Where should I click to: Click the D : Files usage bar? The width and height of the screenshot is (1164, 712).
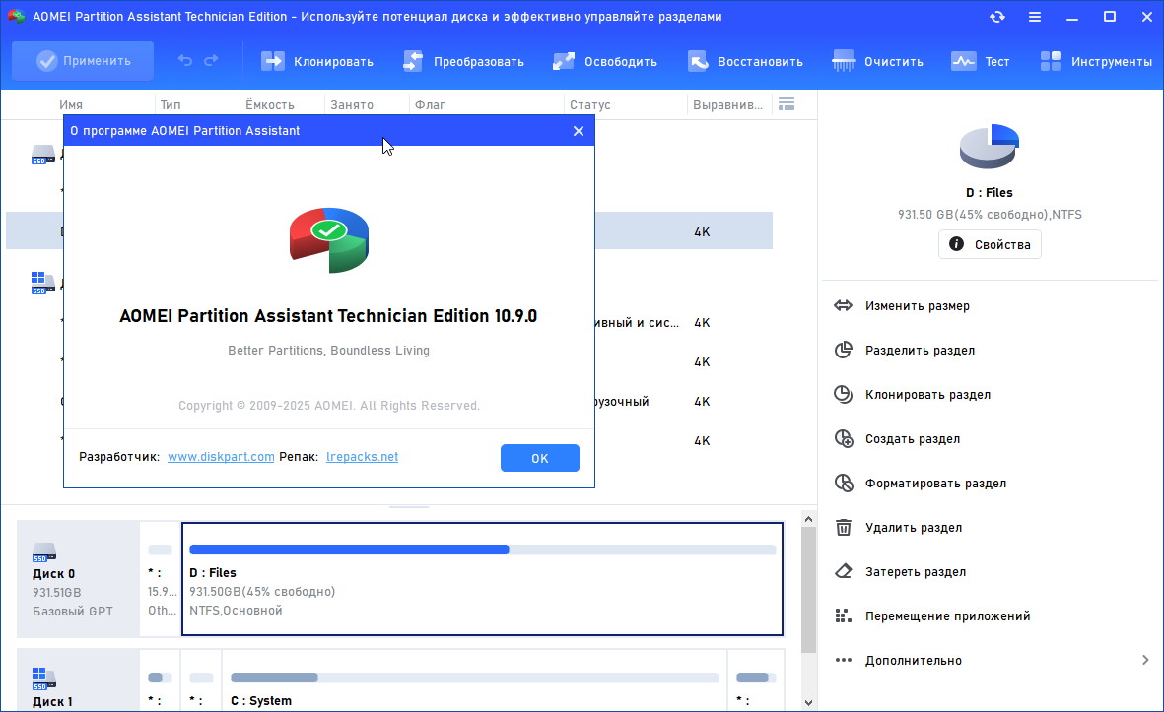click(483, 550)
